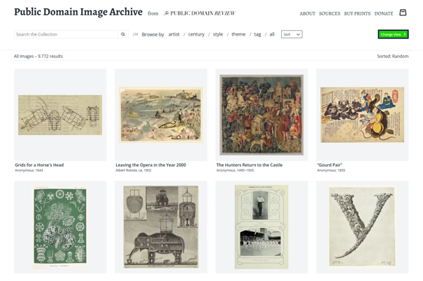The width and height of the screenshot is (423, 281).
Task: Open the Sort dropdown
Action: click(x=292, y=34)
